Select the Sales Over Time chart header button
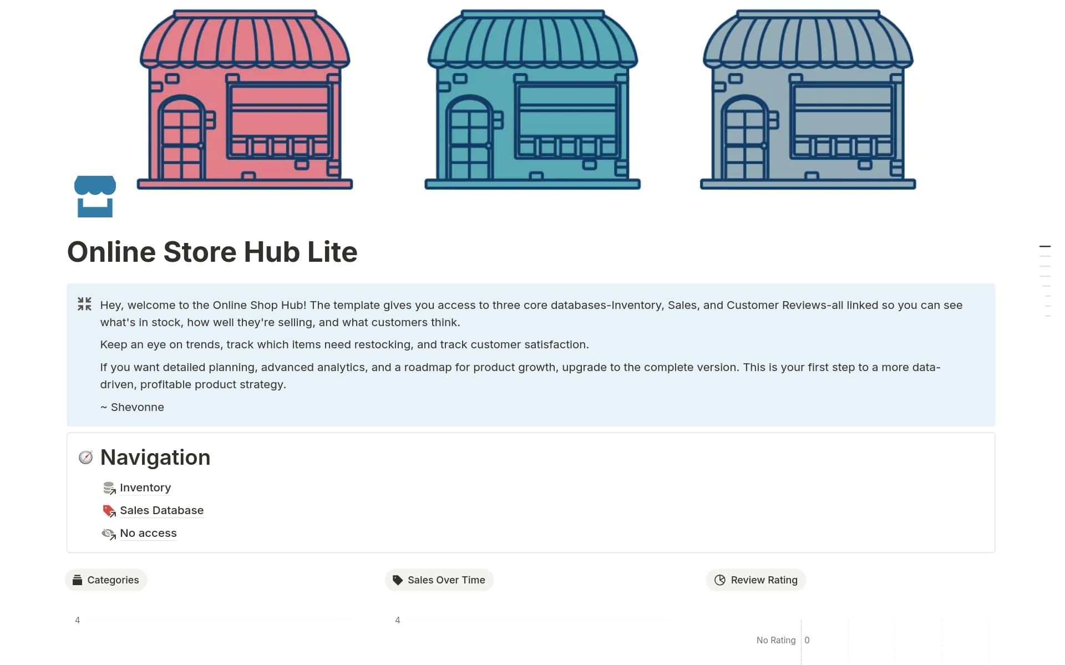Viewport: 1065px width, 665px height. point(439,580)
